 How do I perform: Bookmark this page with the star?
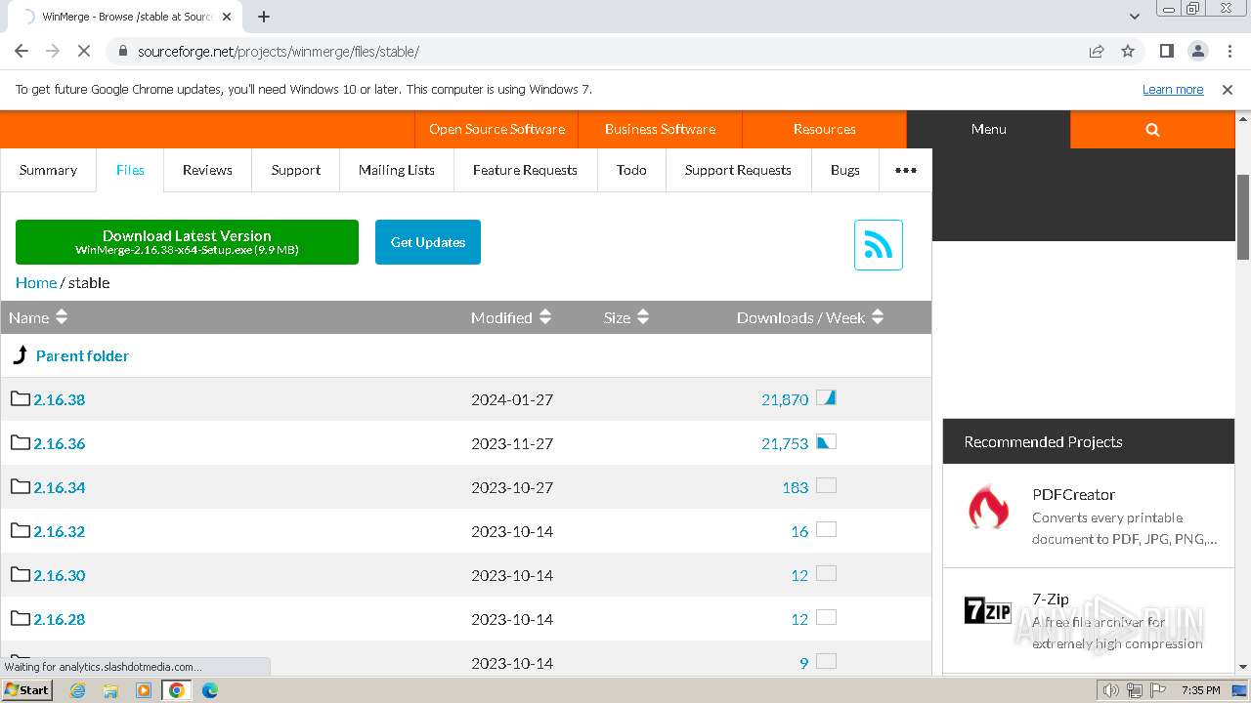pyautogui.click(x=1128, y=51)
